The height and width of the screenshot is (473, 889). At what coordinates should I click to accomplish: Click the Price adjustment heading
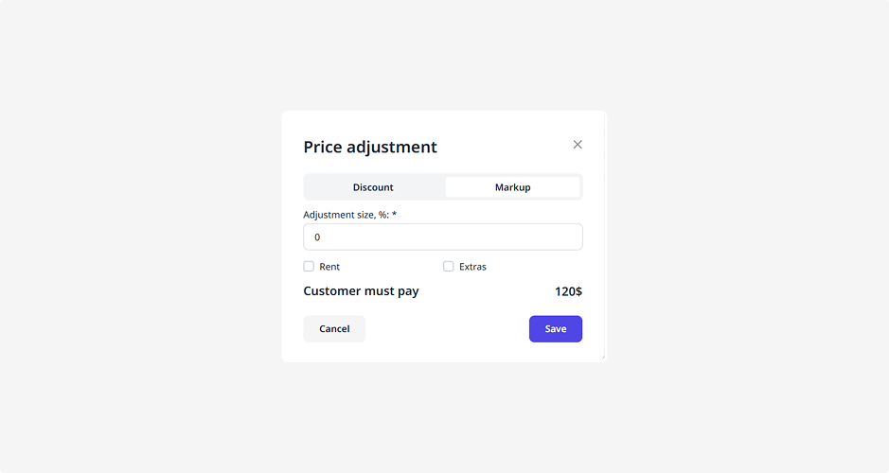pyautogui.click(x=370, y=147)
